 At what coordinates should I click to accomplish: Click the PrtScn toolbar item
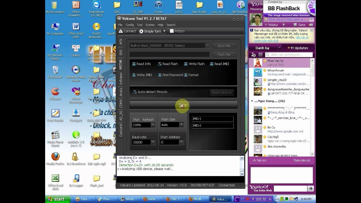click(x=177, y=31)
